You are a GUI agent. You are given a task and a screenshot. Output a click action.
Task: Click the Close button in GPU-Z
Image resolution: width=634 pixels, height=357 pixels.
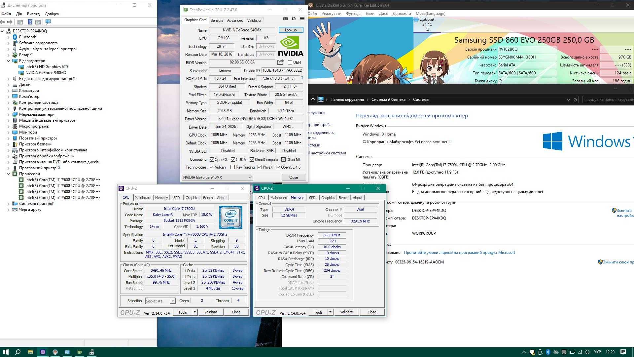point(294,178)
